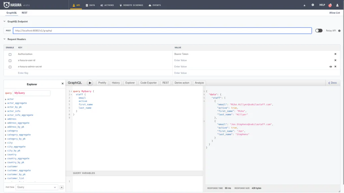This screenshot has width=344, height=193.
Task: Collapse the Request Headers section
Action: pyautogui.click(x=4, y=39)
